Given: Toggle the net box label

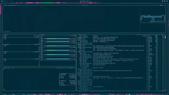Looking at the screenshot, I should 6,68.
